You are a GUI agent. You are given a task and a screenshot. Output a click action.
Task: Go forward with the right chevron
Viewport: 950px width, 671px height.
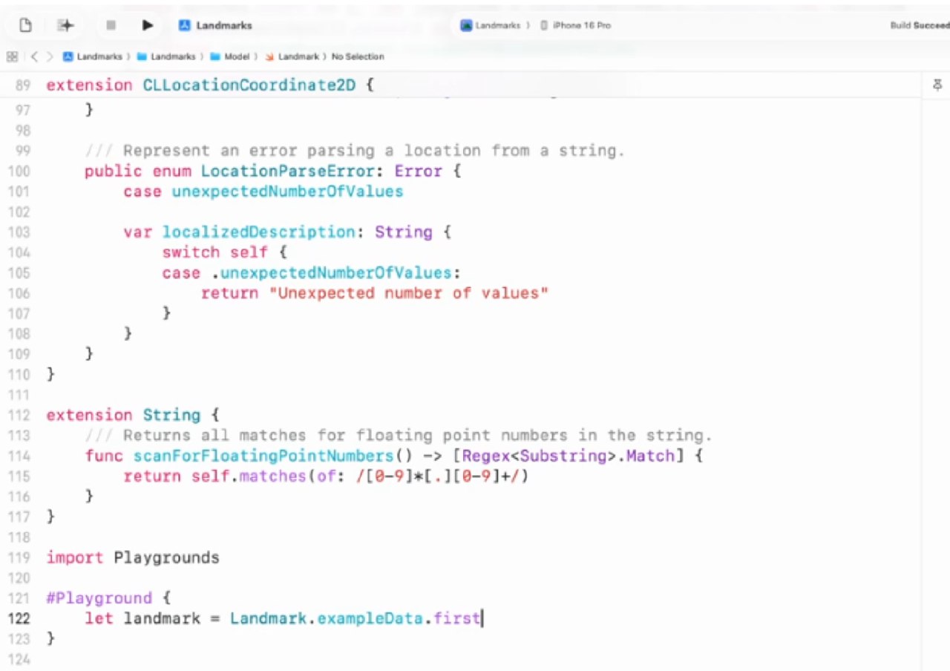point(50,56)
